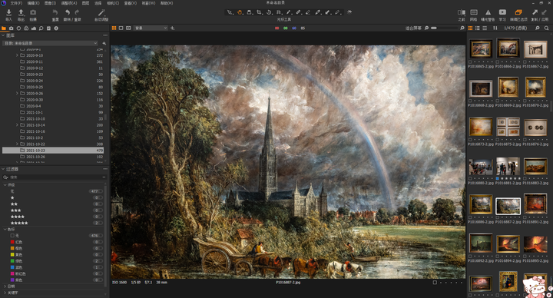Open the Adjustments (调整项) menu
The height and width of the screenshot is (298, 553).
pos(69,3)
